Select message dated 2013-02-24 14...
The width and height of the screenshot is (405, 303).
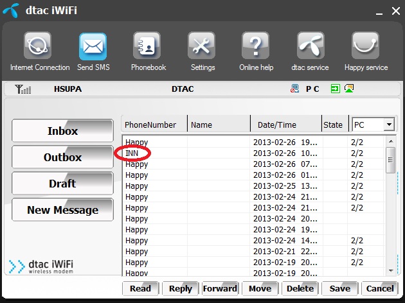253,240
